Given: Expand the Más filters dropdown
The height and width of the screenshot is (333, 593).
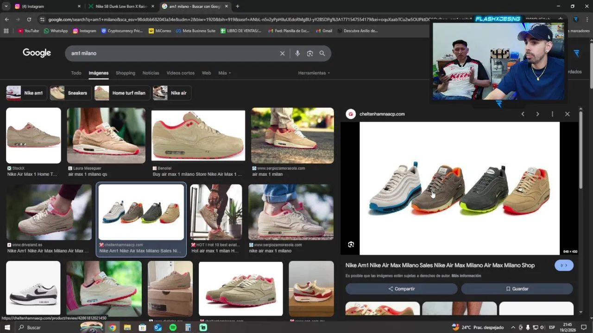Looking at the screenshot, I should point(225,73).
